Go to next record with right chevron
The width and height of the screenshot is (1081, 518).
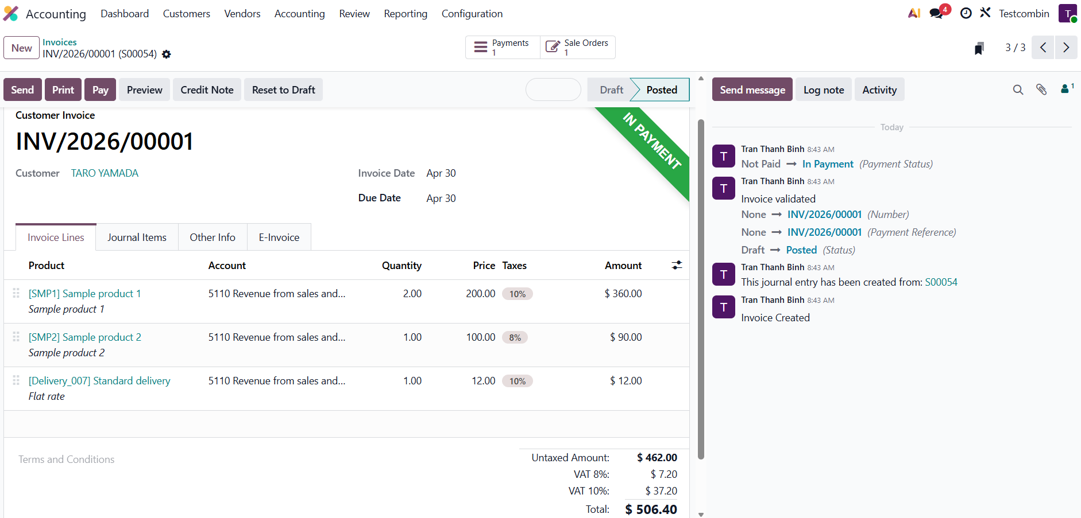(1066, 48)
